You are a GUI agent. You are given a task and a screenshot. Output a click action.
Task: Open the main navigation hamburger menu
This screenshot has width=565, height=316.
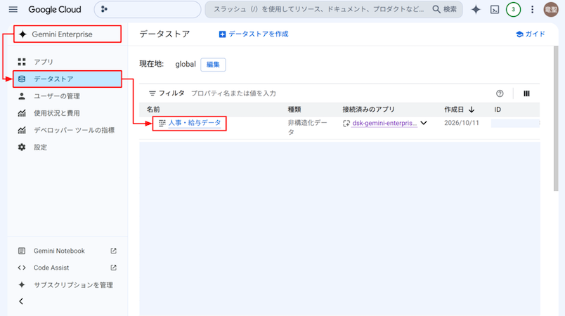pyautogui.click(x=13, y=9)
